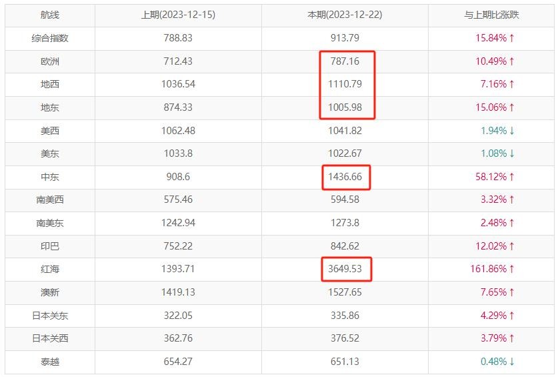
Task: Select the 上期(2023-12-15) column header
Action: click(178, 15)
